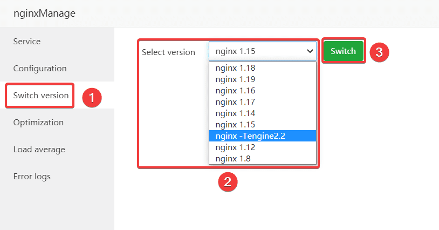Viewport: 439px width, 230px height.
Task: Open the Service section
Action: [27, 42]
